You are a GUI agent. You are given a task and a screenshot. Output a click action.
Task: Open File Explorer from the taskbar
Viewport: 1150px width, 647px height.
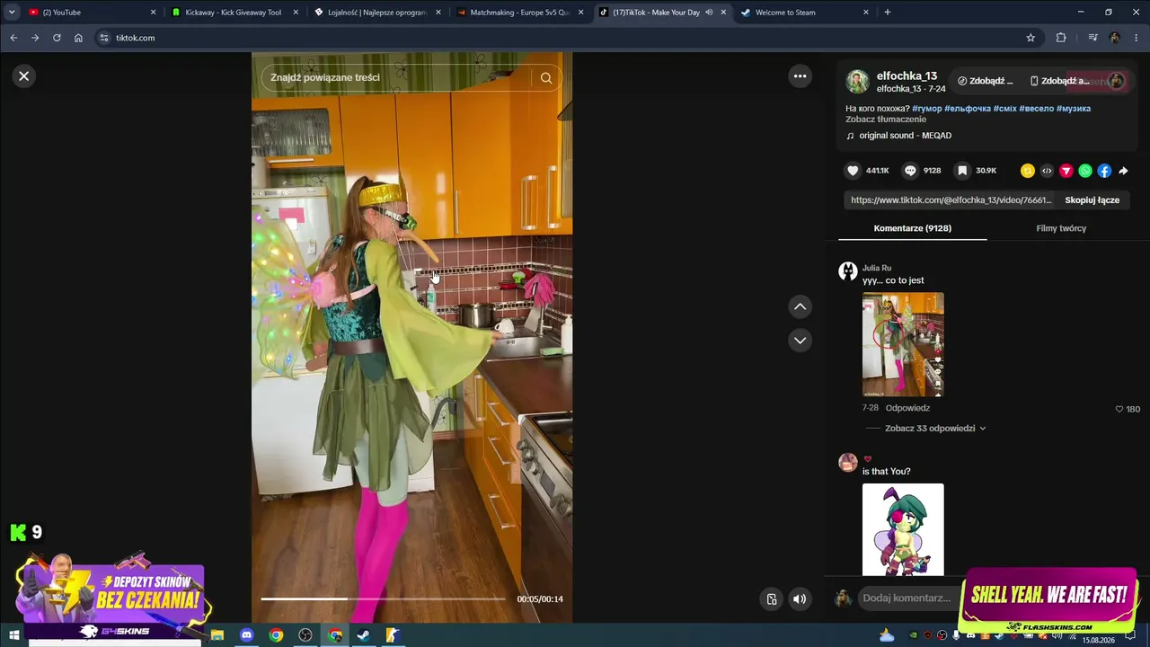click(x=217, y=635)
